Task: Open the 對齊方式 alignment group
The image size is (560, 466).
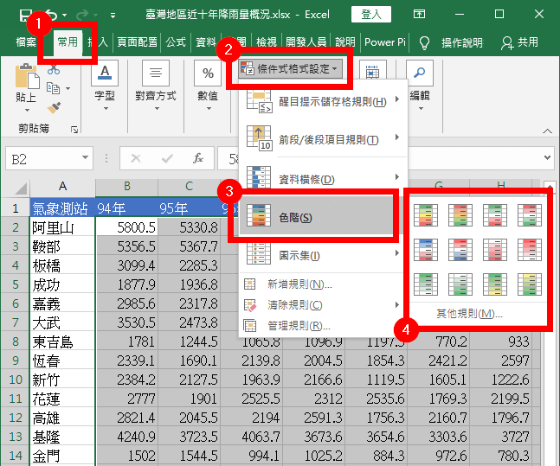Action: coord(156,86)
